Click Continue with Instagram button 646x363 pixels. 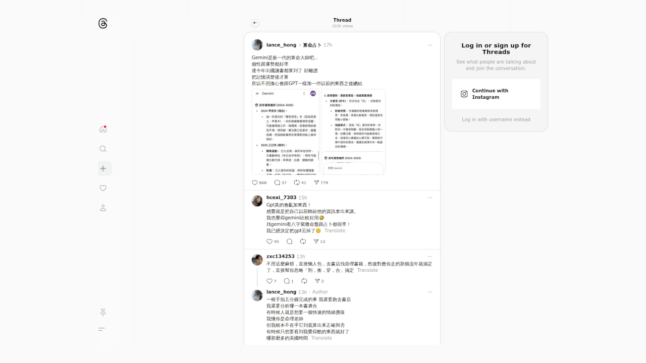click(x=496, y=94)
